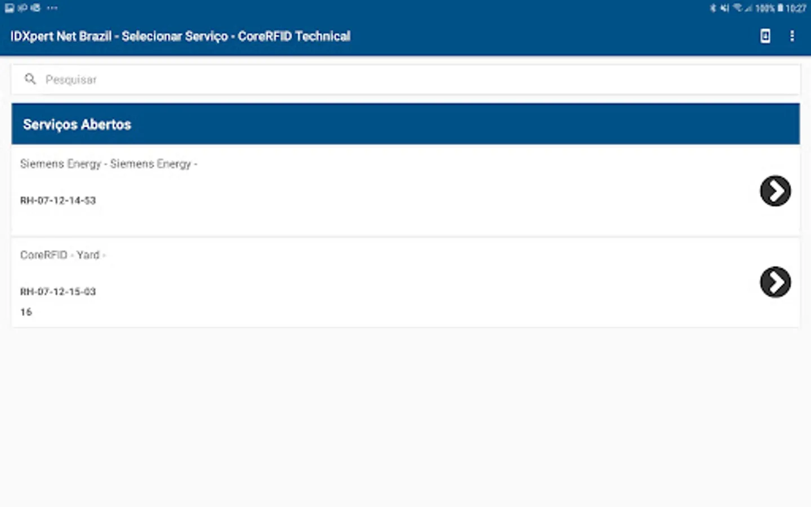
Task: Tap the three-dots notification overflow in status bar
Action: coord(52,8)
